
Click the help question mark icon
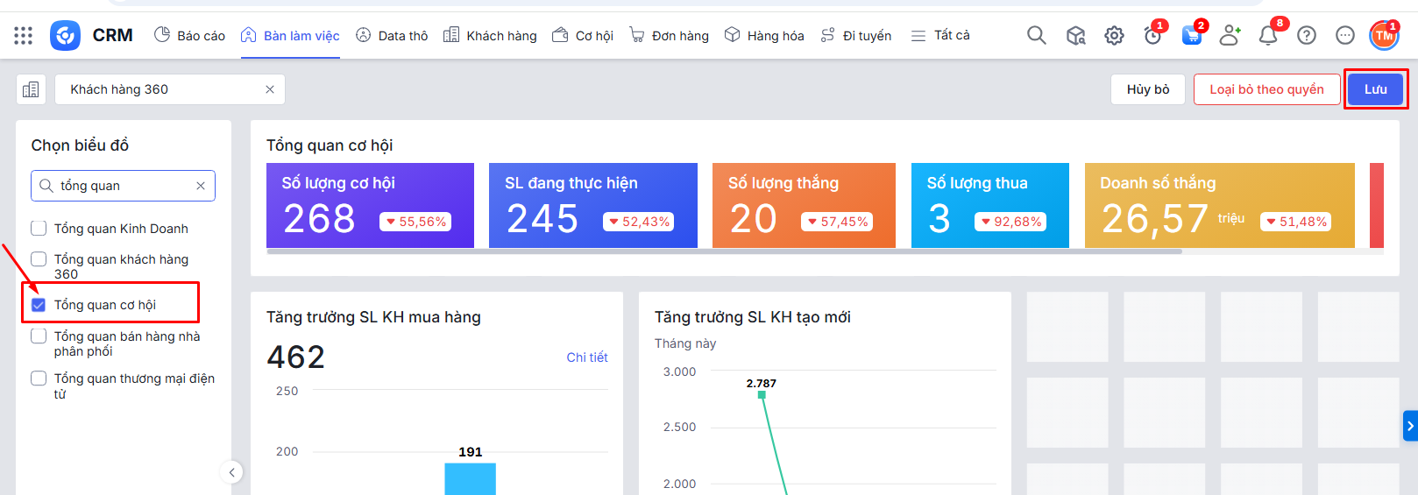point(1306,36)
